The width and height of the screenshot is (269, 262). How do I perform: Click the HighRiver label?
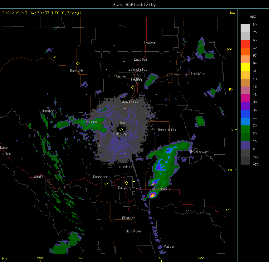pyautogui.click(x=134, y=231)
